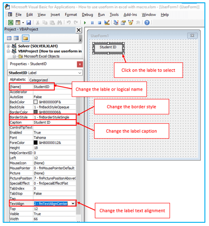209x226 pixels.
Task: Click the Caption property value field
Action: (54, 122)
